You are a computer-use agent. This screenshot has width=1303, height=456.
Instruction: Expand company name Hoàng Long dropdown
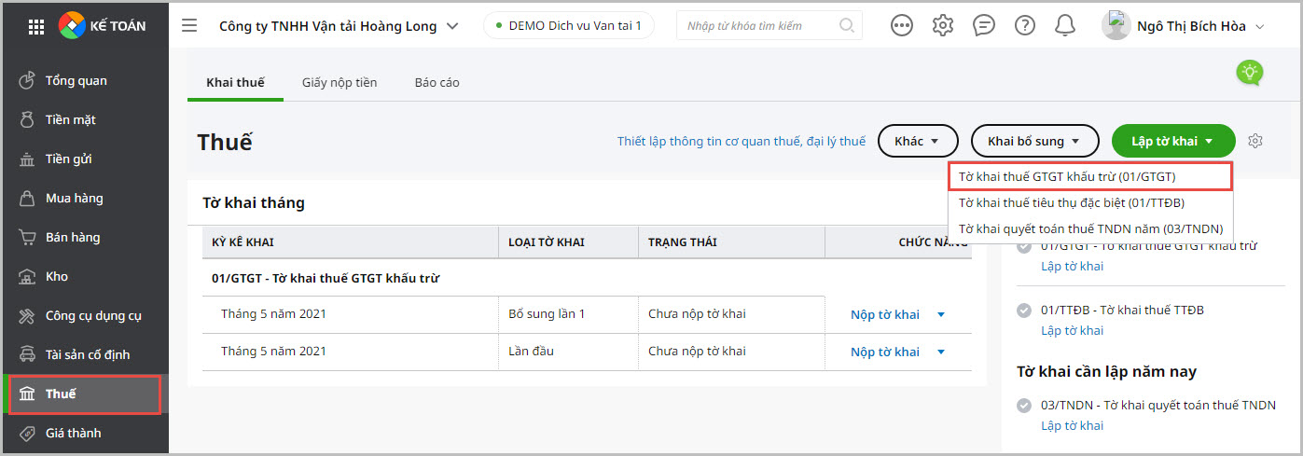pyautogui.click(x=453, y=26)
